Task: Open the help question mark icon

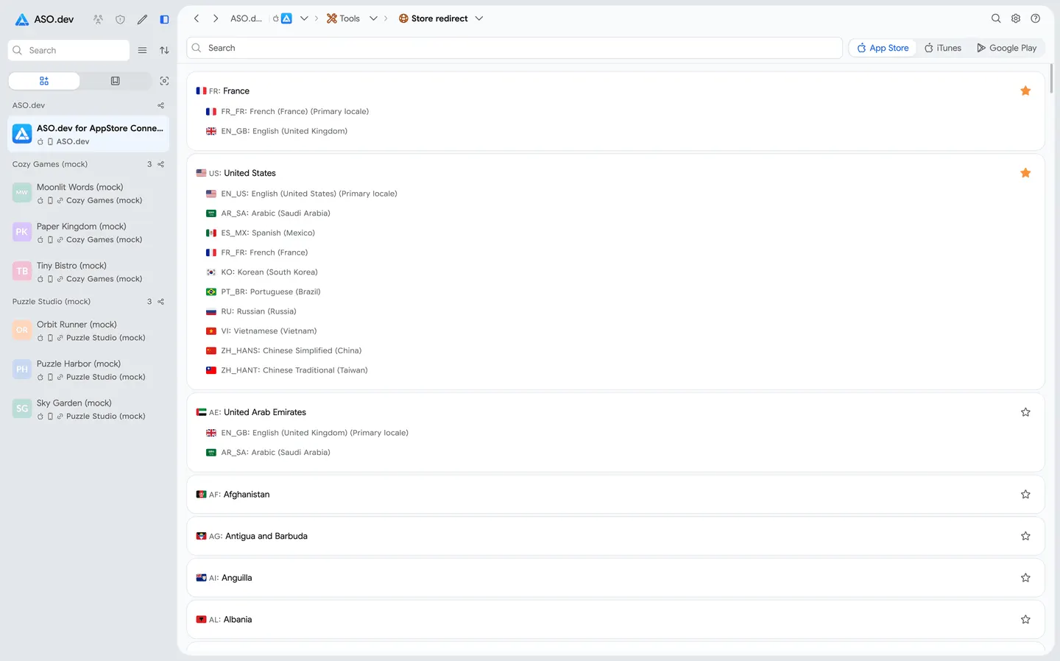Action: pyautogui.click(x=1036, y=18)
